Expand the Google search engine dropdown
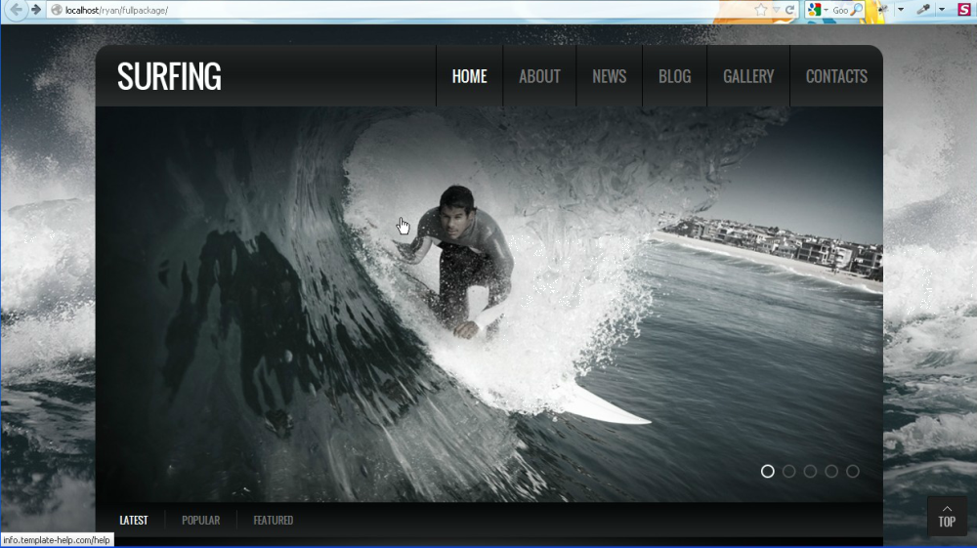Screen dimensions: 977x548 click(x=827, y=10)
